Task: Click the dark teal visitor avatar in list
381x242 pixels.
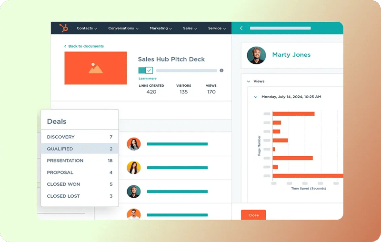Action: click(x=134, y=192)
